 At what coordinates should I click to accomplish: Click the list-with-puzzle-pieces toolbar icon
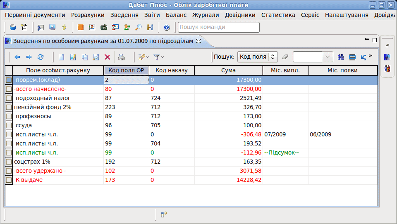[x=41, y=27]
